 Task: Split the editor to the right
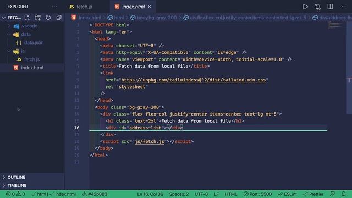330,7
